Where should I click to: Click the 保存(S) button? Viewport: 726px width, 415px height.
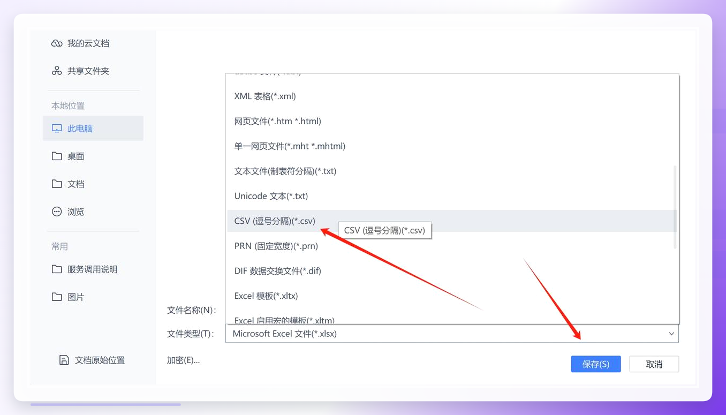596,364
